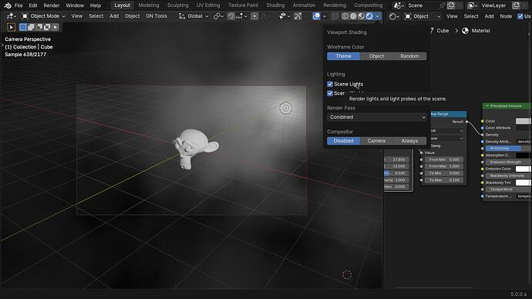Open the node editor Node menu
Image resolution: width=532 pixels, height=299 pixels.
point(506,16)
